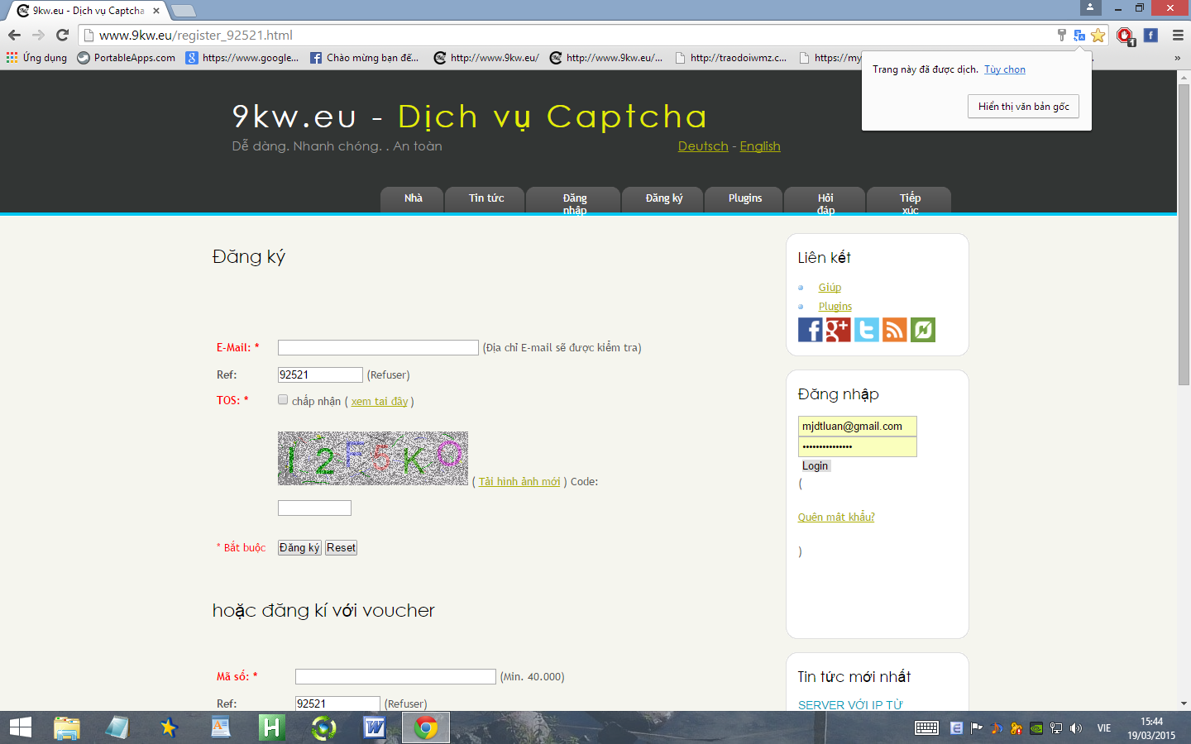Expand the bookmarks bar overflow chevron
The width and height of the screenshot is (1191, 744).
[1177, 58]
